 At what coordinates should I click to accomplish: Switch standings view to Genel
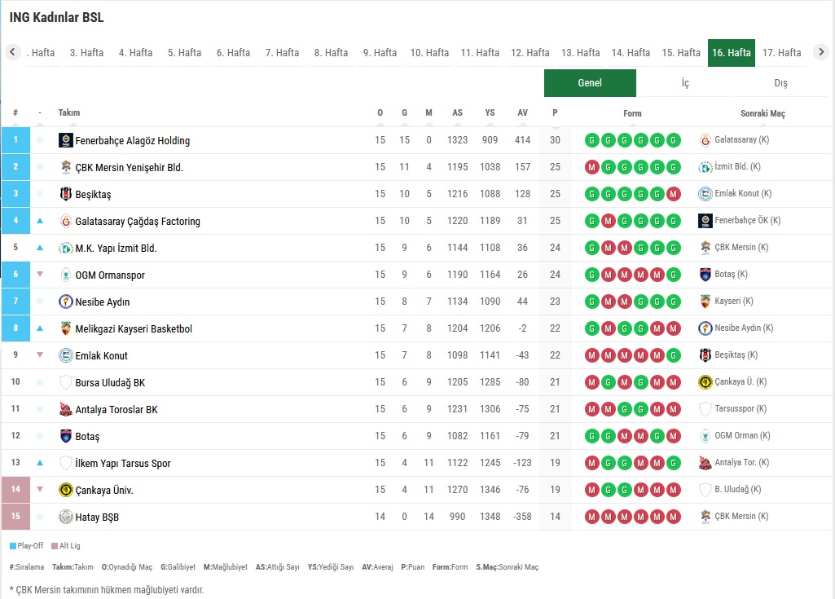point(590,83)
